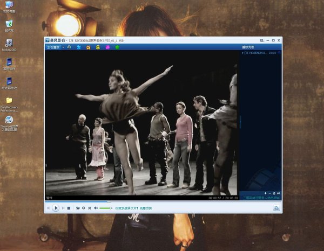The height and width of the screenshot is (251, 324).
Task: Expand the dropdown arrow beside 正在播放
Action: pyautogui.click(x=63, y=47)
